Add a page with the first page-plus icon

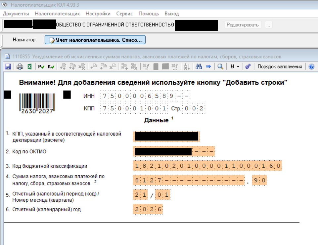[63, 66]
